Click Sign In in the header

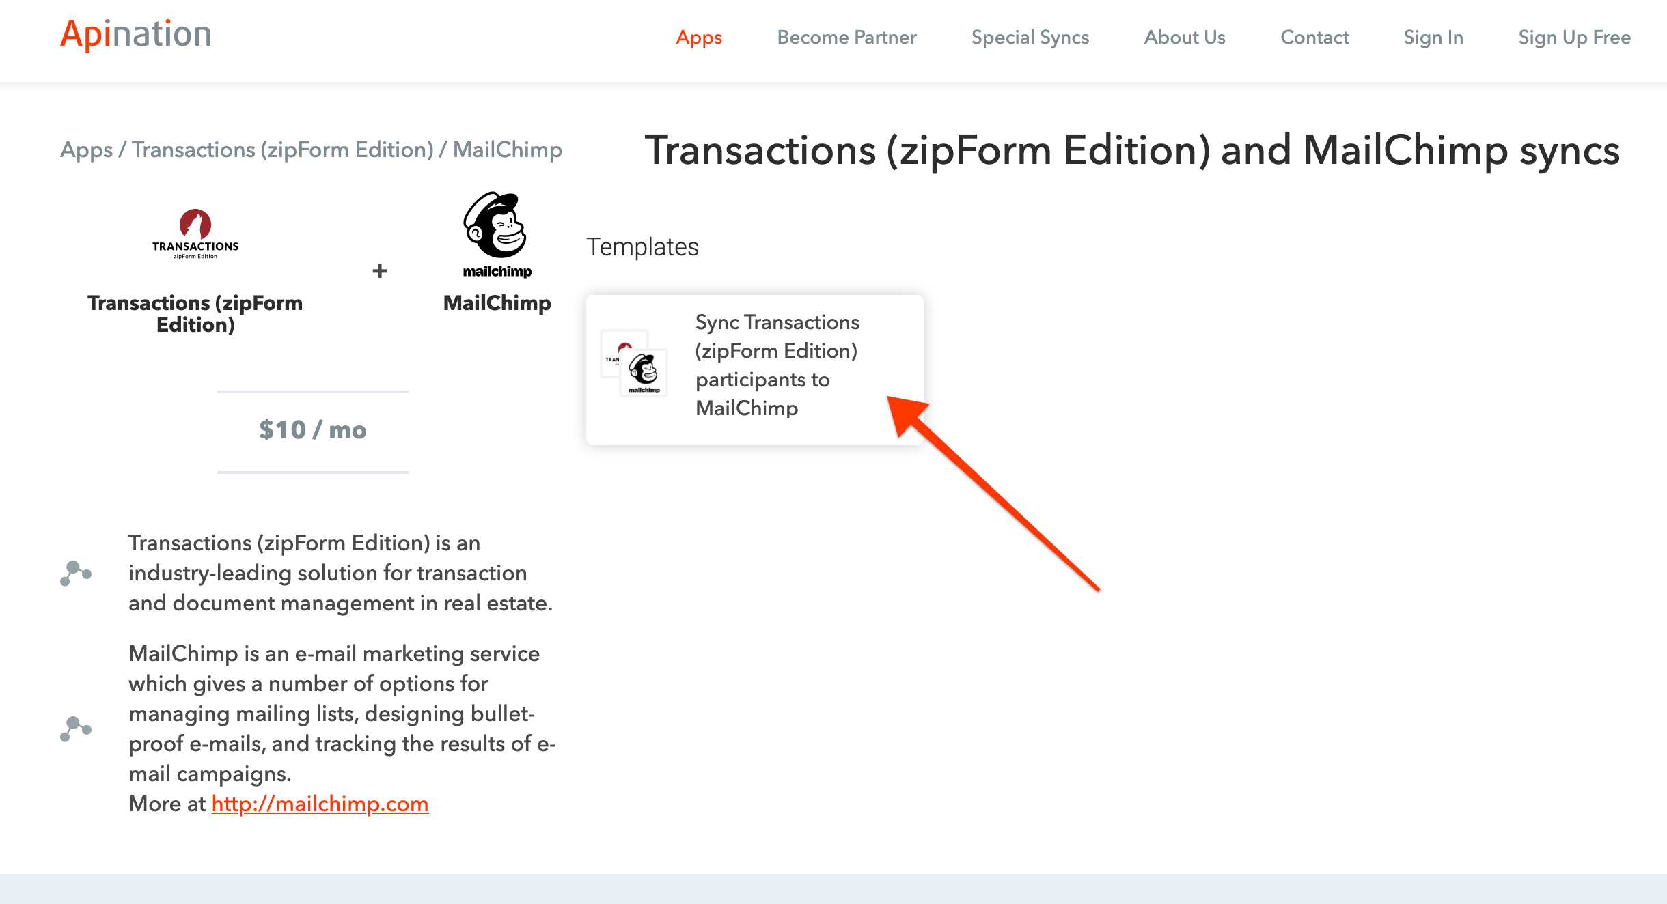[x=1433, y=38]
